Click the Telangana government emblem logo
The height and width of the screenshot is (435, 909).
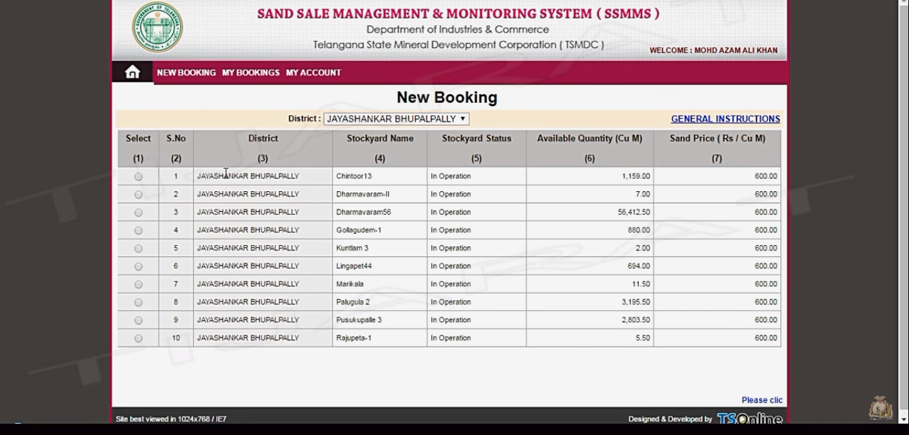(157, 27)
